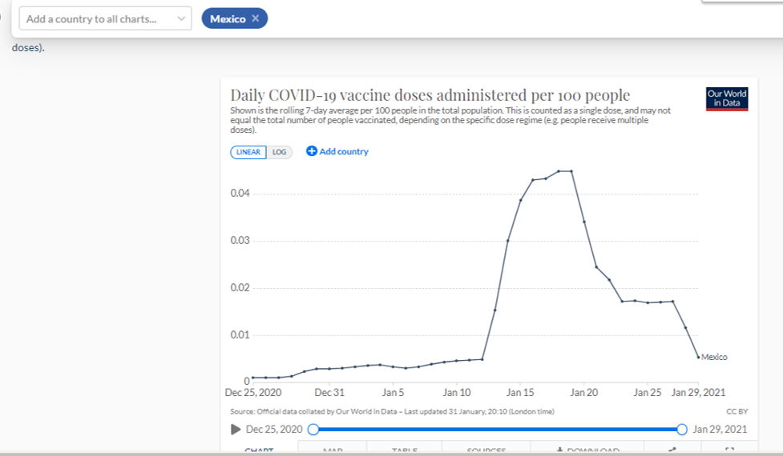
Task: Remove Mexico tag via its X icon
Action: pyautogui.click(x=256, y=19)
